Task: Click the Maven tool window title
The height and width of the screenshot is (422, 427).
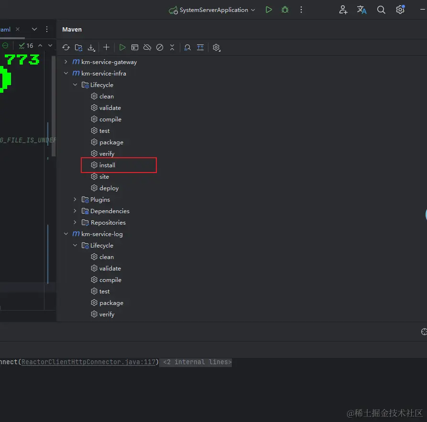Action: point(72,30)
